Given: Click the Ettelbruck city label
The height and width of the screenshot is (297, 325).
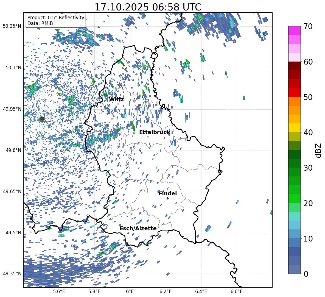Looking at the screenshot, I should [x=155, y=132].
